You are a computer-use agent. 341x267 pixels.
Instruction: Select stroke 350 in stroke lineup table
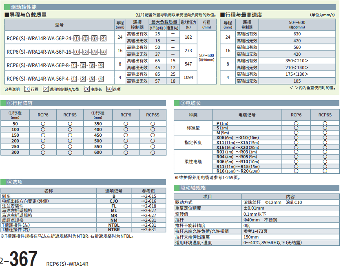(x=98, y=124)
